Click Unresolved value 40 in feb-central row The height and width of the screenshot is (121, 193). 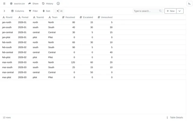111,52
